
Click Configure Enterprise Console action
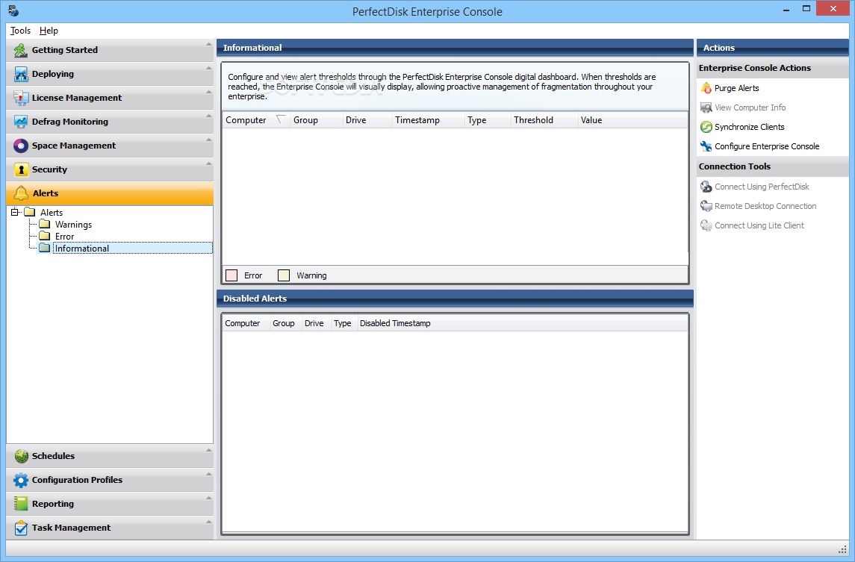click(x=767, y=146)
